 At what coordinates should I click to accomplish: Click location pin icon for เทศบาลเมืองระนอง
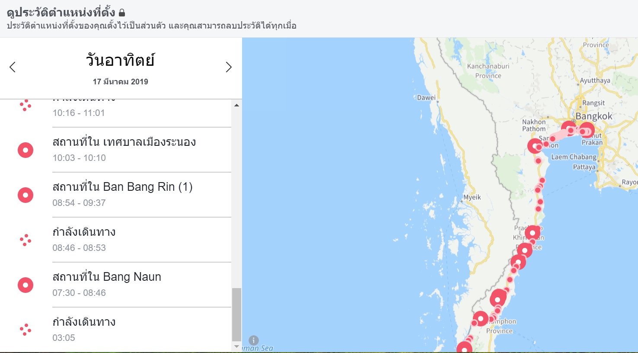[26, 150]
